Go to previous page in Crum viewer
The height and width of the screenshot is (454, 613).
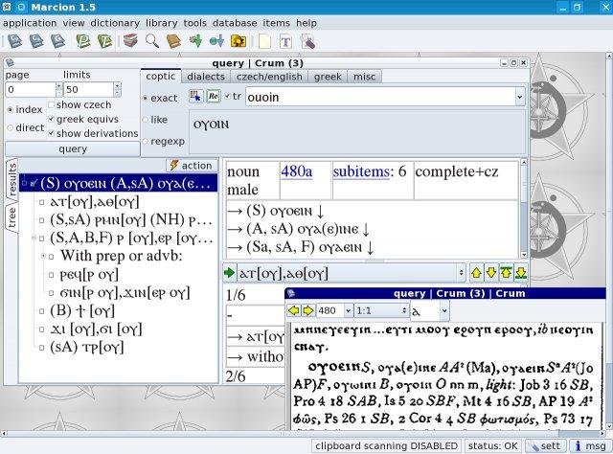pos(294,311)
